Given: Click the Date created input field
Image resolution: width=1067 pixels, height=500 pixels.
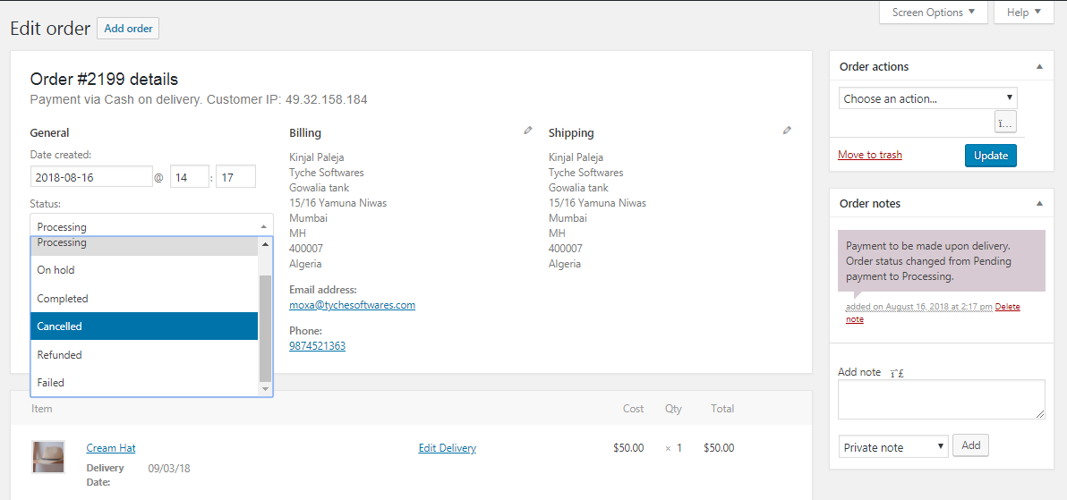Looking at the screenshot, I should coord(91,177).
